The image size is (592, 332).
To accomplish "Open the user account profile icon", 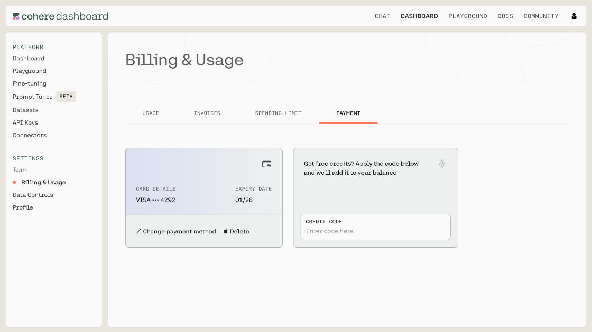I will (574, 16).
